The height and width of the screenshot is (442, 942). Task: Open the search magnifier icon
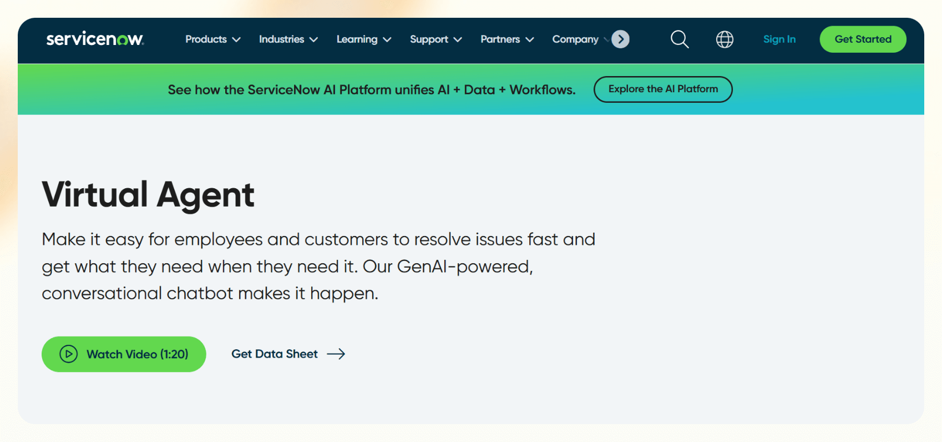pos(680,39)
